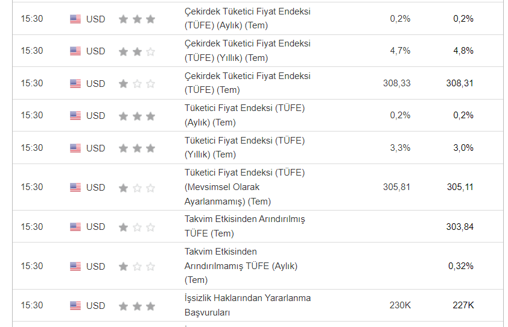Click the two-star importance rating for Çekirdek TÜFE (Yıllık)

pos(137,51)
